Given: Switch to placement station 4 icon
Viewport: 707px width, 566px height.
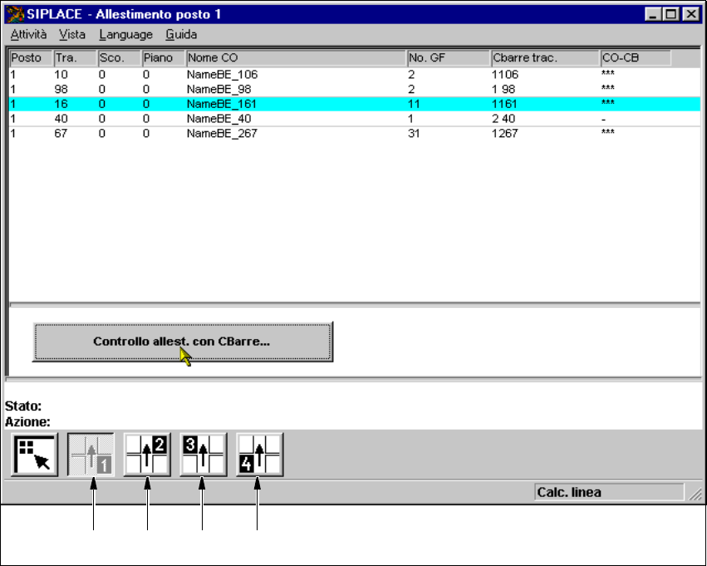Looking at the screenshot, I should pos(260,455).
